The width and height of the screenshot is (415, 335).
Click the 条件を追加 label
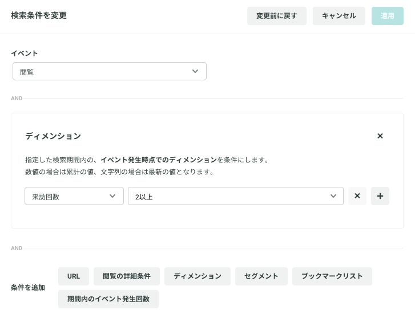click(x=28, y=288)
